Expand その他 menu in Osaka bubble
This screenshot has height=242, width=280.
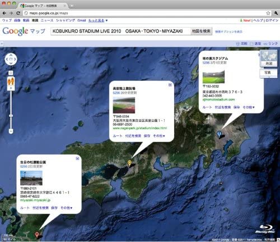(x=159, y=136)
